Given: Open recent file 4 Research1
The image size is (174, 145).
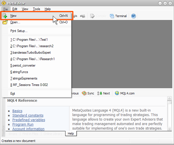Looking at the screenshot, I should [x=37, y=59].
